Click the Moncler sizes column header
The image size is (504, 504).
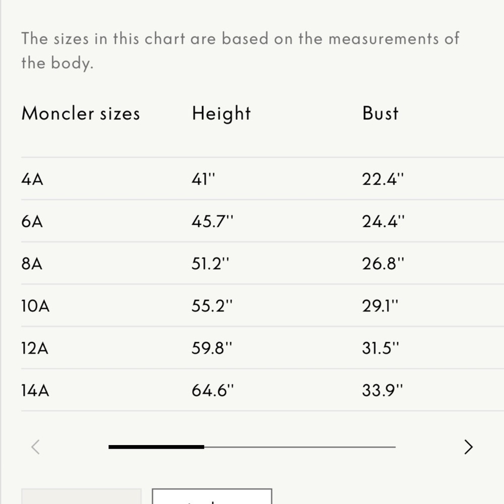pos(81,113)
